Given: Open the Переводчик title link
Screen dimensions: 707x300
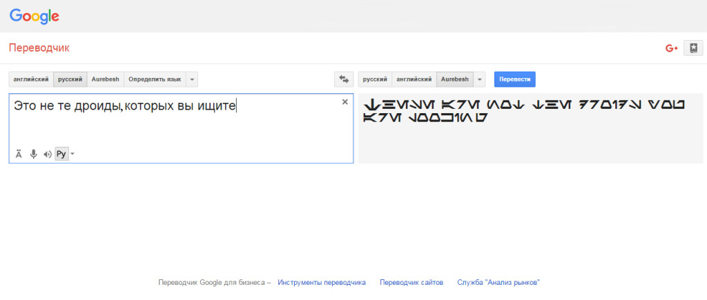Looking at the screenshot, I should 39,48.
